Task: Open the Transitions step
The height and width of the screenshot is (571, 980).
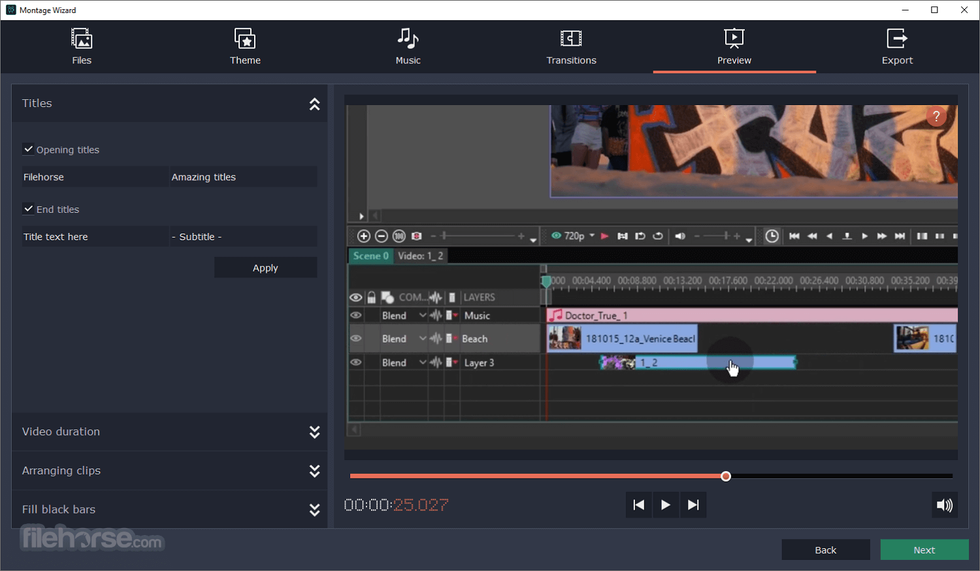Action: (x=572, y=46)
